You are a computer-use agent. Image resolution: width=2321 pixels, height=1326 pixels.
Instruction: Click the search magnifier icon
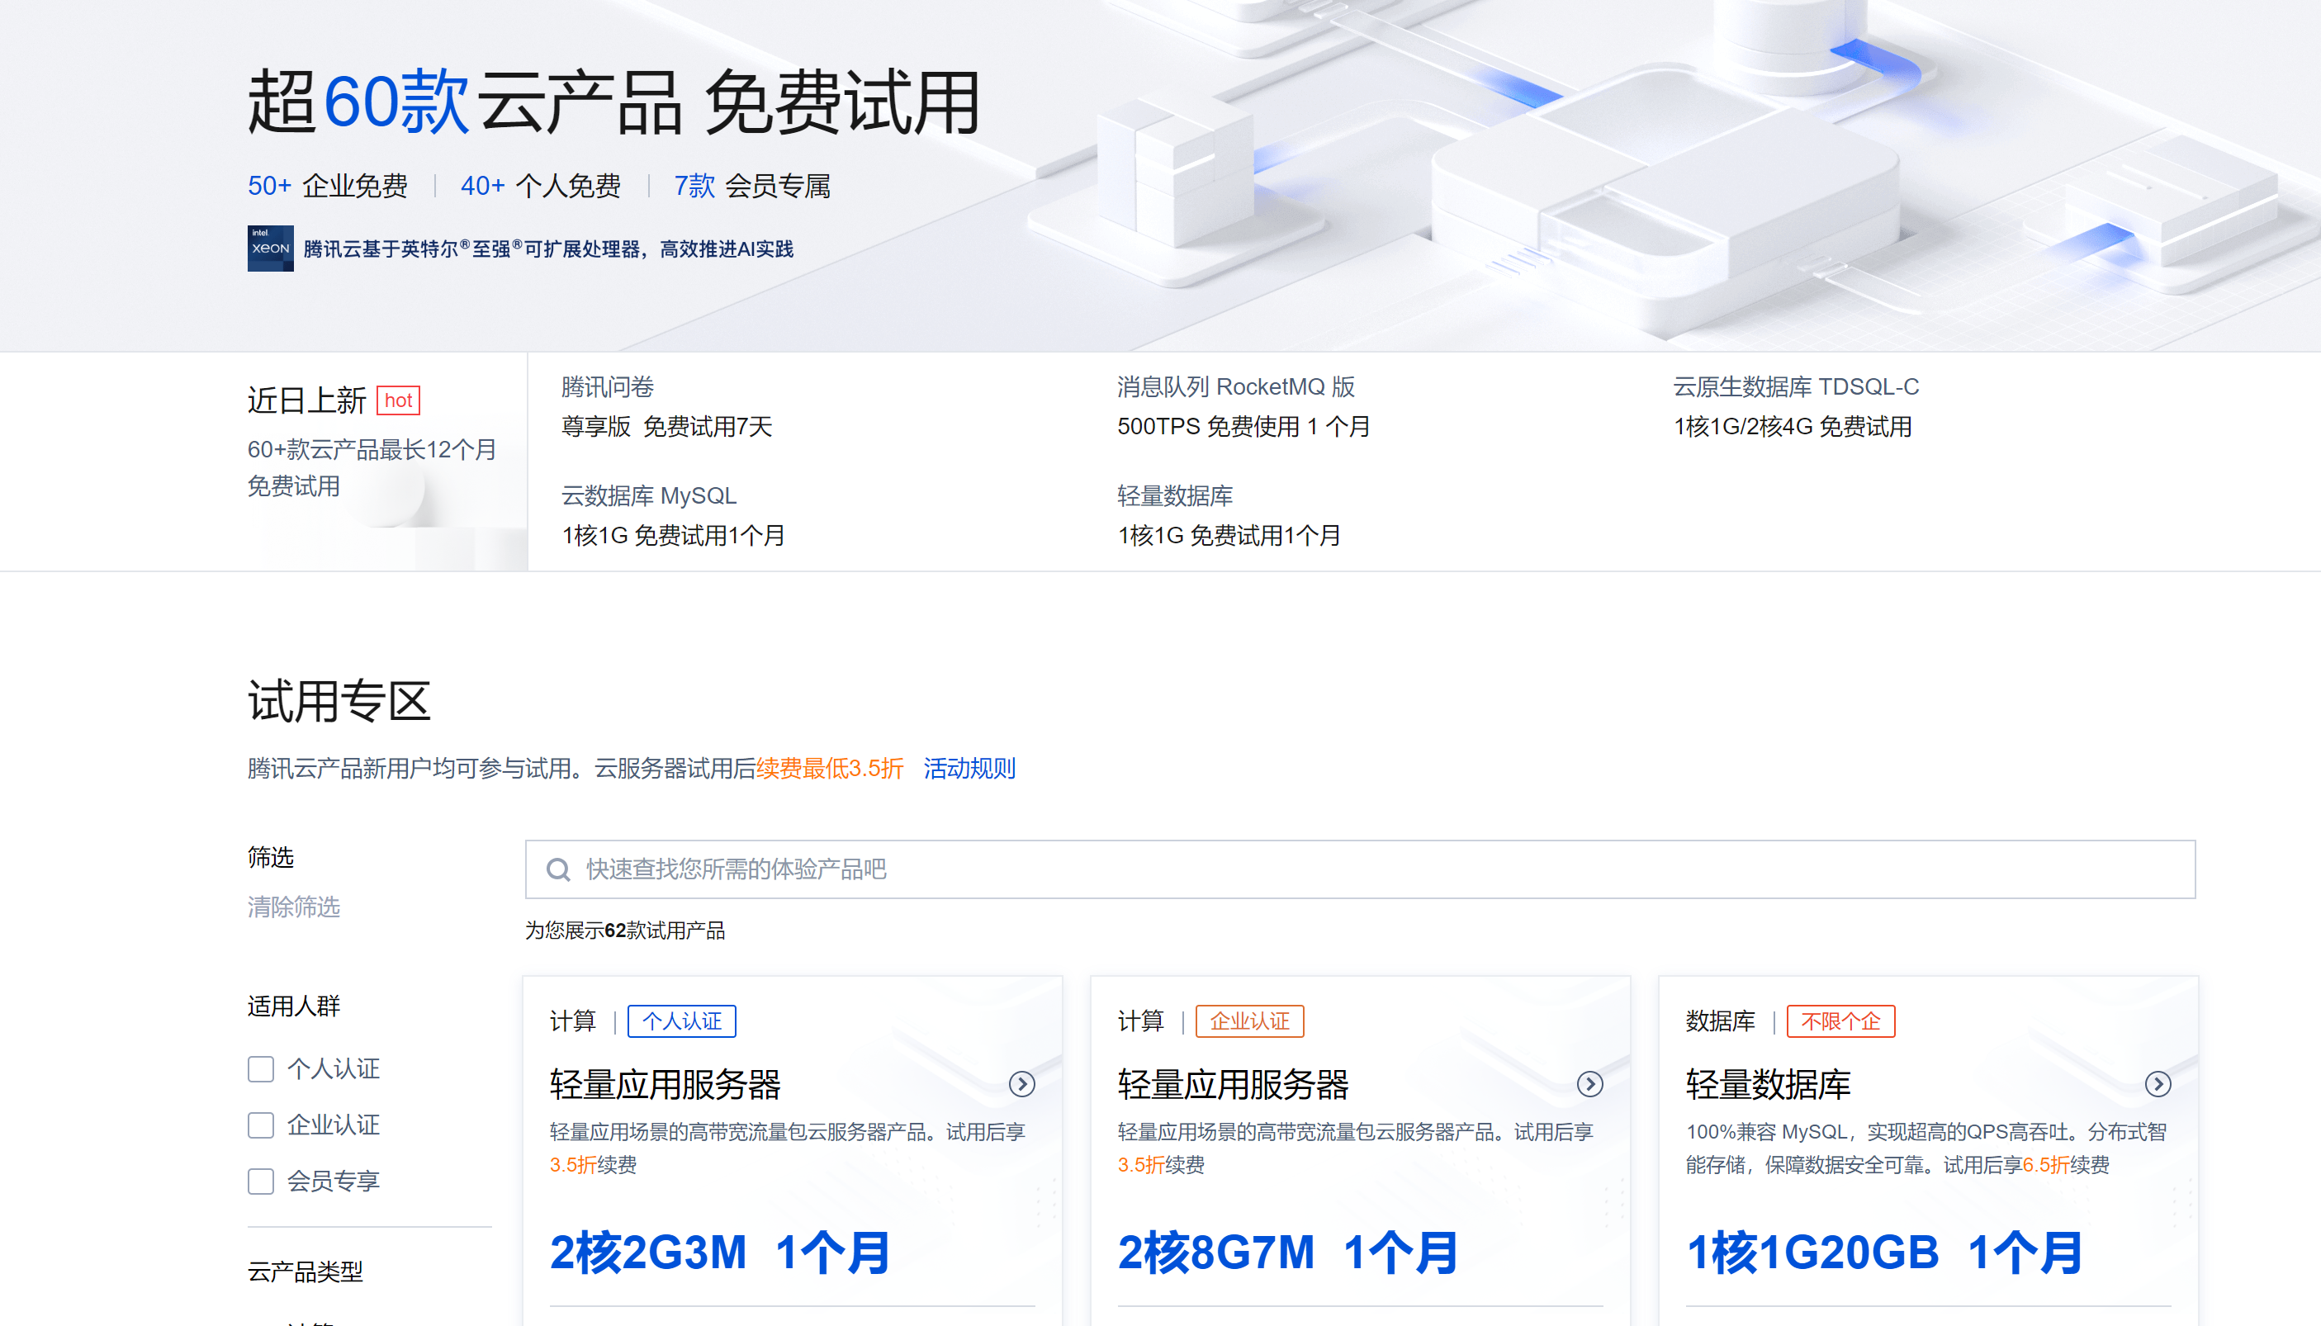click(558, 869)
